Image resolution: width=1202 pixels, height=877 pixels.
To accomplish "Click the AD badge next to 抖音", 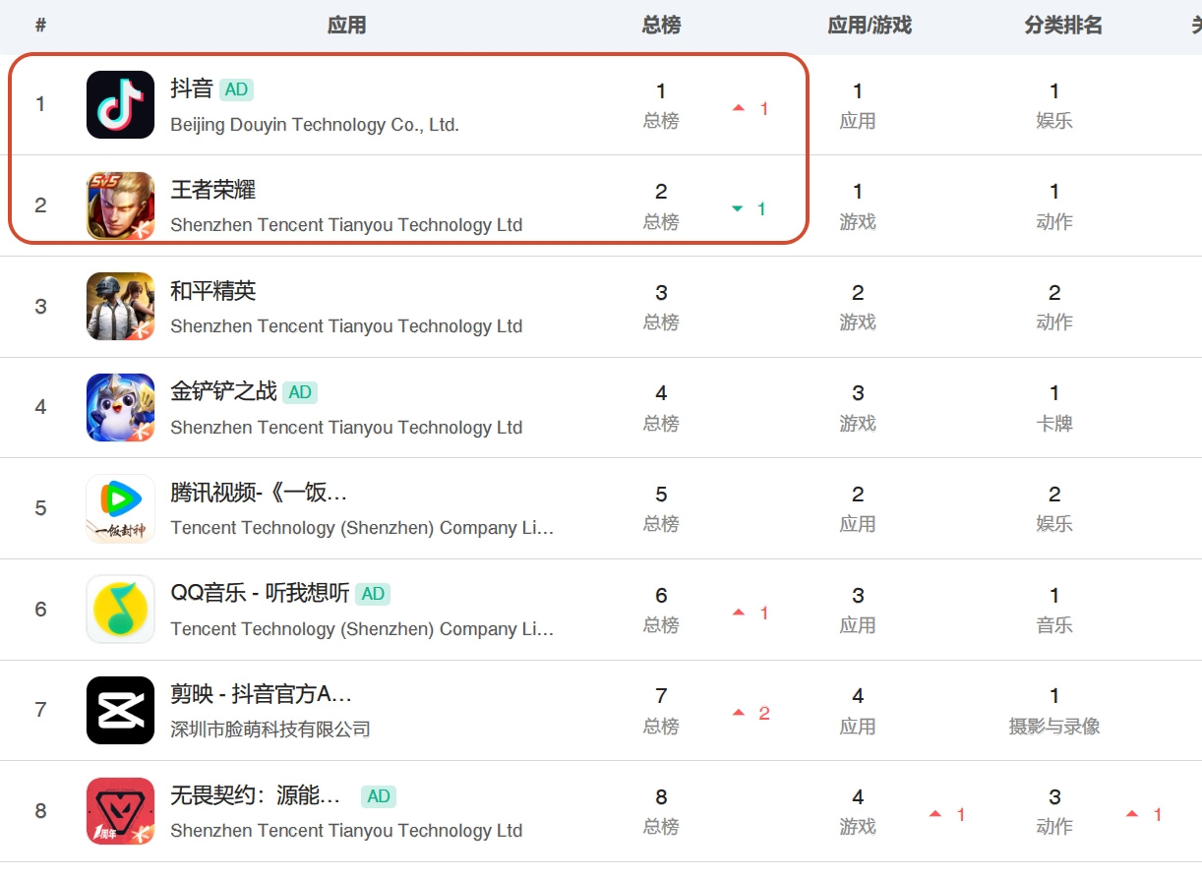I will [x=236, y=89].
